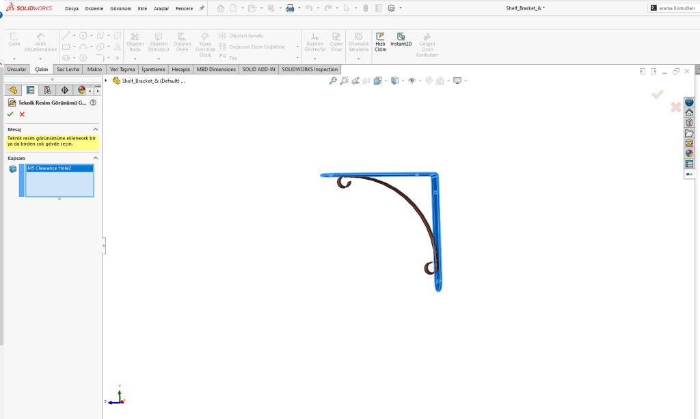
Task: Collapse the Kapsam section
Action: 95,158
